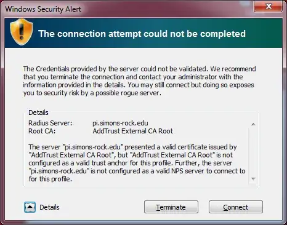Image resolution: width=287 pixels, height=225 pixels.
Task: Click the down arrow of details scrollbar
Action: point(253,179)
